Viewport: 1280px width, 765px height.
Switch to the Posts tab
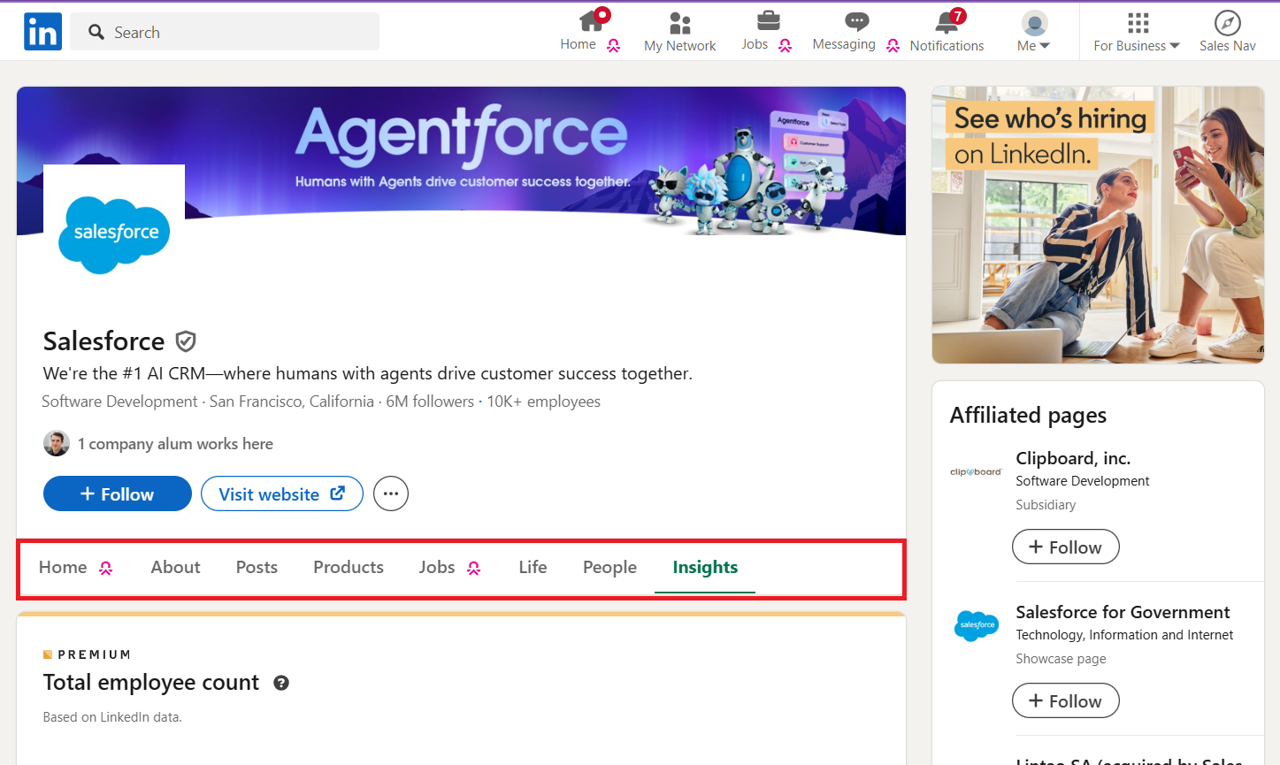pyautogui.click(x=257, y=568)
